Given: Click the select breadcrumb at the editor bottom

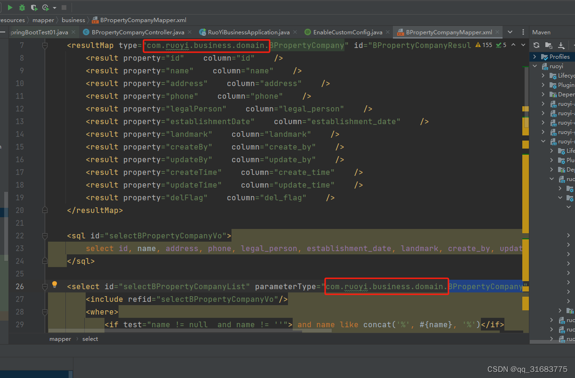Looking at the screenshot, I should (x=90, y=339).
